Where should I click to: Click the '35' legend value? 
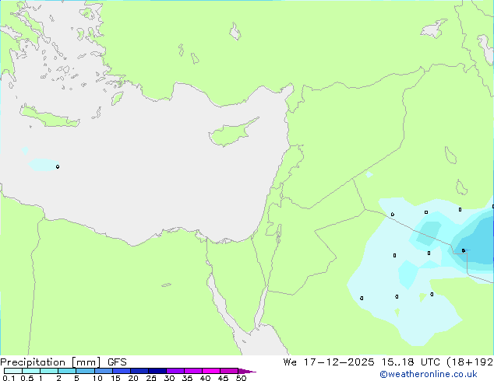point(187,378)
